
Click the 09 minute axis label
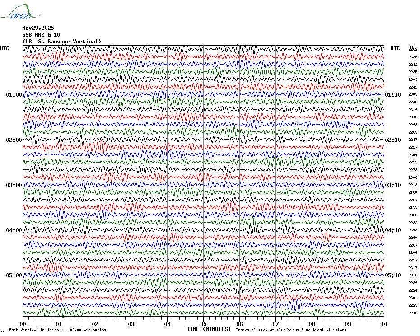pos(348,324)
